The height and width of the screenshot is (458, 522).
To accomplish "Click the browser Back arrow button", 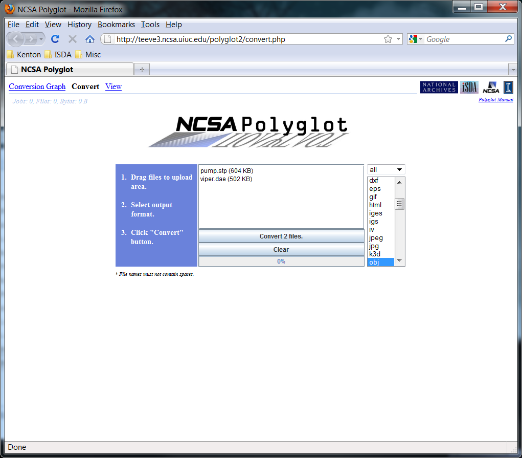I will (15, 39).
